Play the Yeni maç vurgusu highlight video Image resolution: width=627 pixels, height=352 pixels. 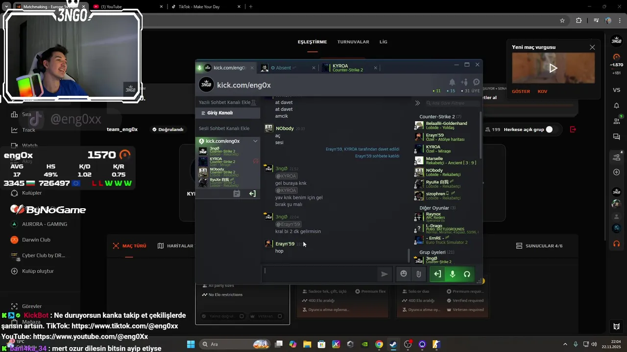[553, 68]
